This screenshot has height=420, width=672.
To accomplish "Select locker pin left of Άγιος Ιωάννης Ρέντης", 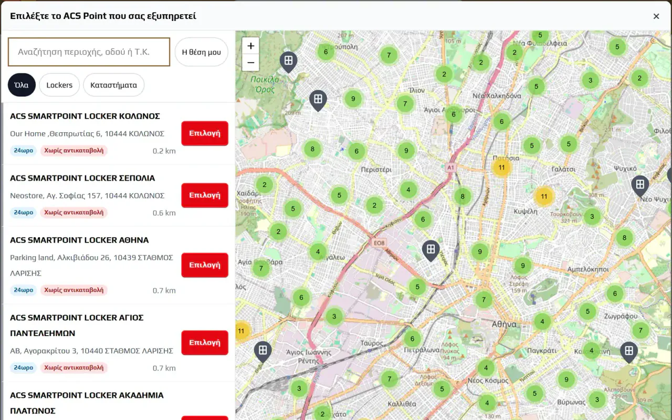I will [262, 352].
